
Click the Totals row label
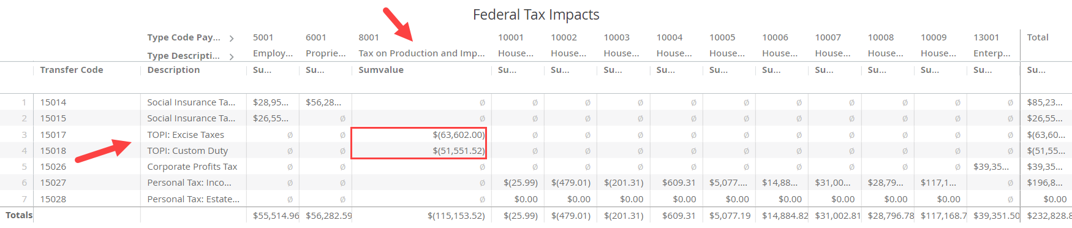[x=19, y=215]
